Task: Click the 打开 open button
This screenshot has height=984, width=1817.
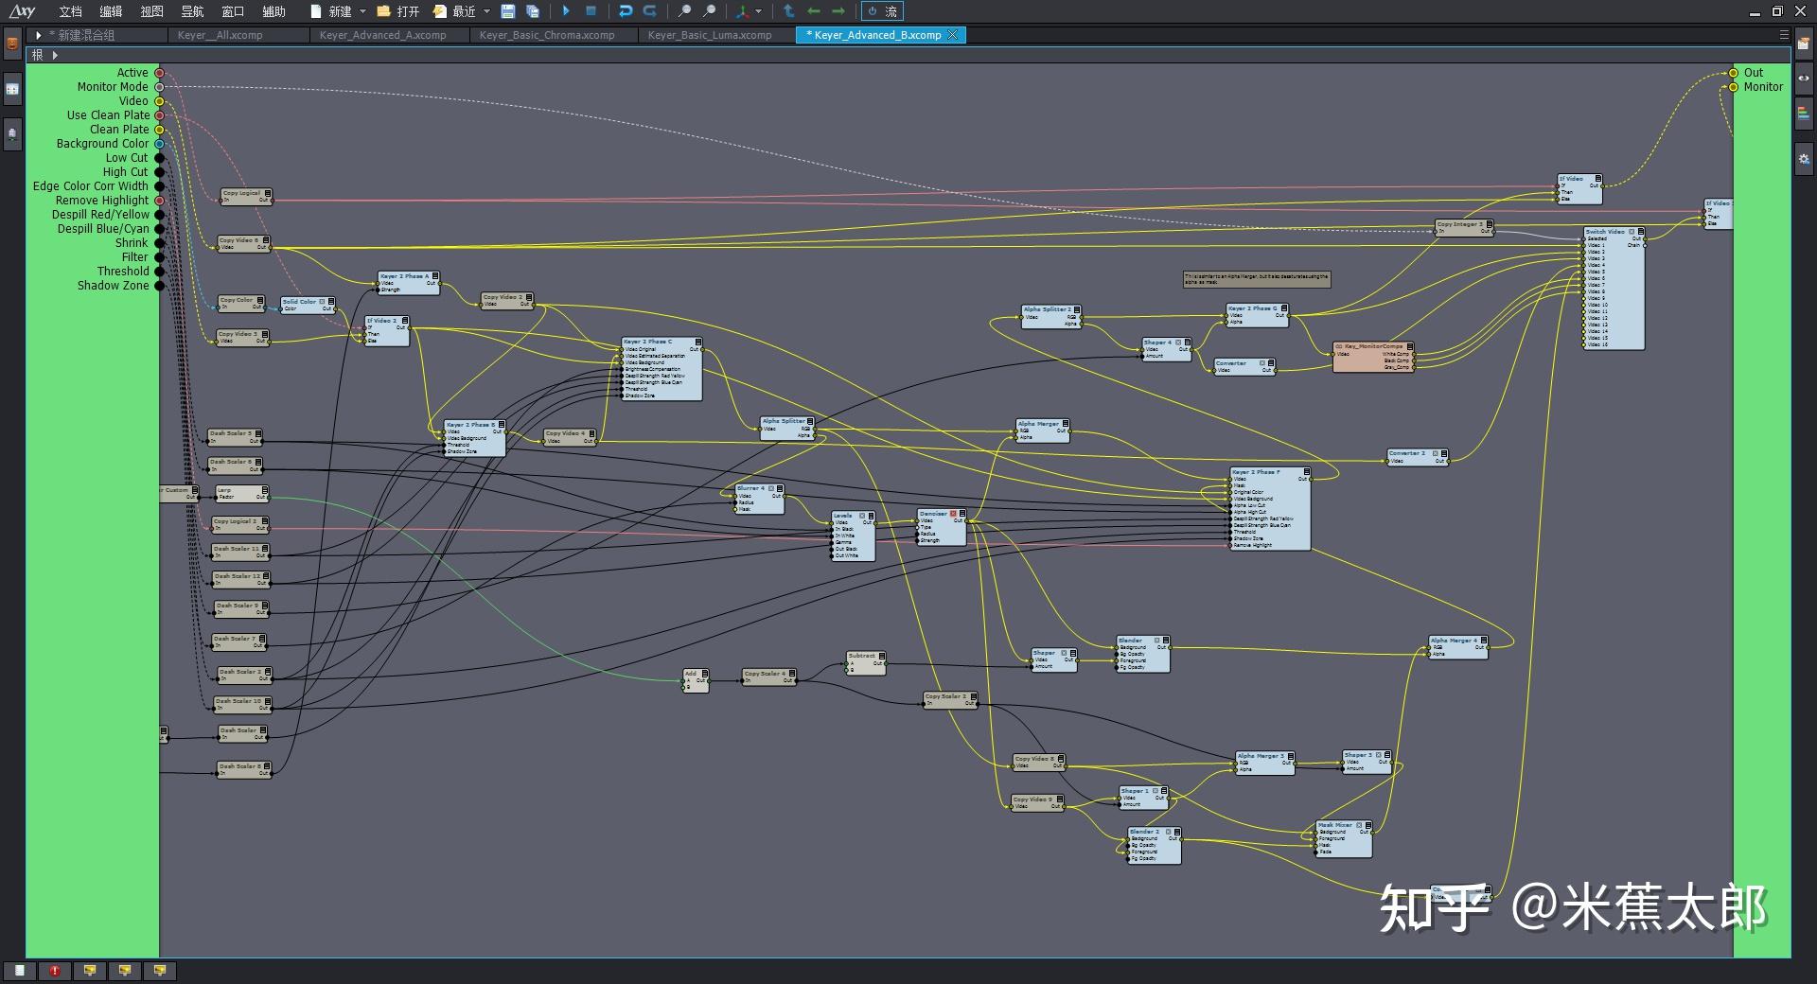Action: 398,11
